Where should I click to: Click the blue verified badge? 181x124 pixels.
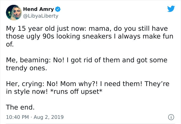58,10
